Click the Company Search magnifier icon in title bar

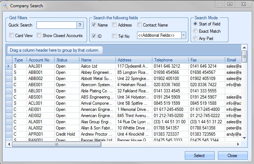[5, 5]
